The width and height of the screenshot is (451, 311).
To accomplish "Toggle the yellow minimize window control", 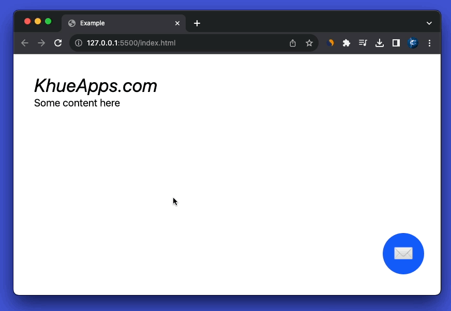I will 37,22.
